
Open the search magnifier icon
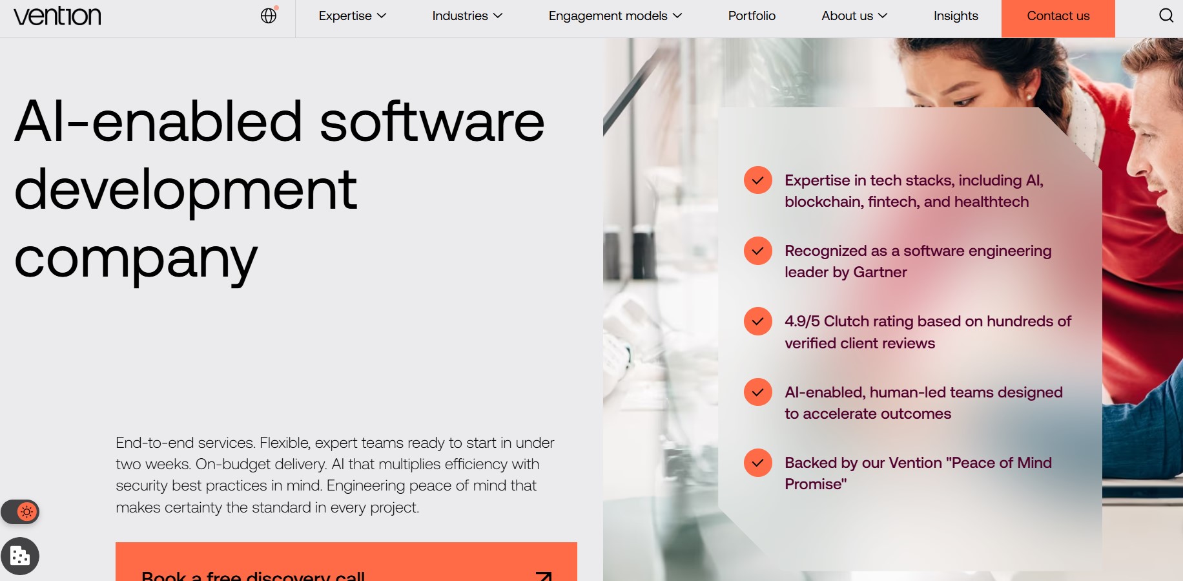[1166, 16]
